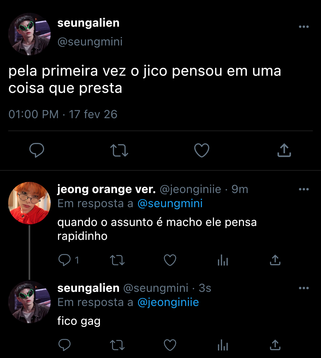The image size is (321, 358).
Task: Share the main tweet via share icon
Action: pyautogui.click(x=284, y=150)
